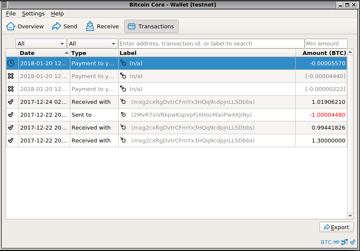Select the red amount -1.00004480
This screenshot has height=251, width=360.
tap(327, 115)
